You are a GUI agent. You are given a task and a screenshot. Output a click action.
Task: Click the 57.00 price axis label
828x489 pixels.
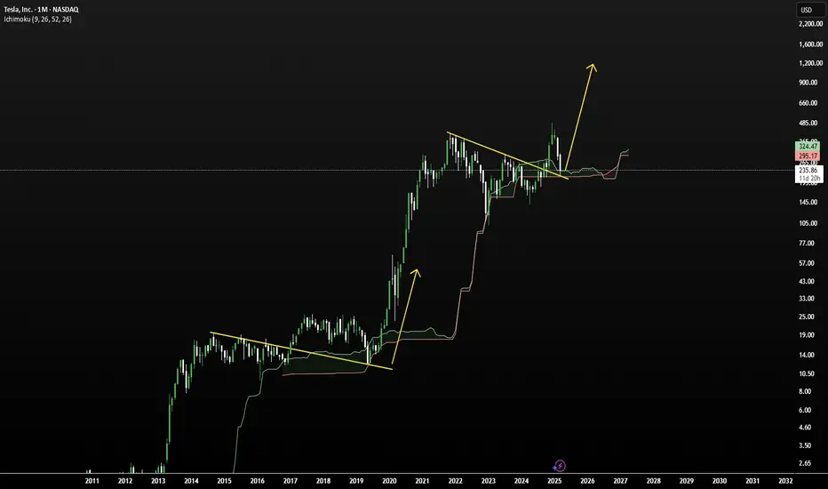pos(807,263)
